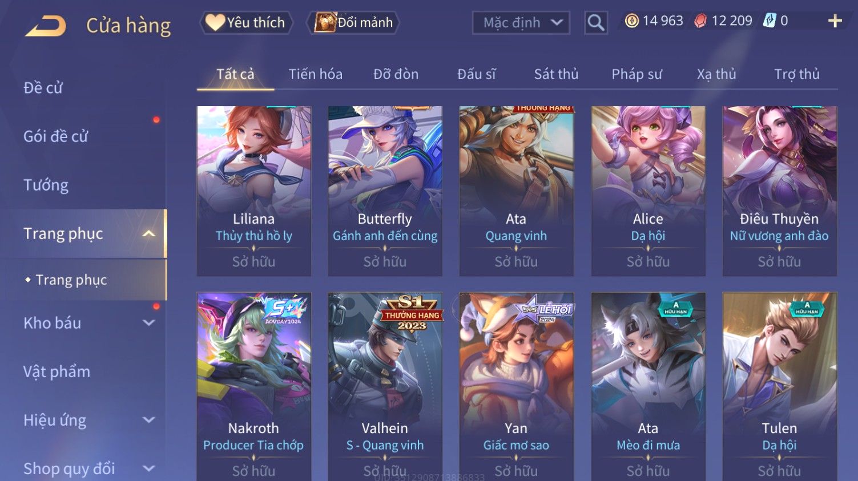Switch to the Sát thủ tab
This screenshot has height=481, width=858.
(x=556, y=74)
